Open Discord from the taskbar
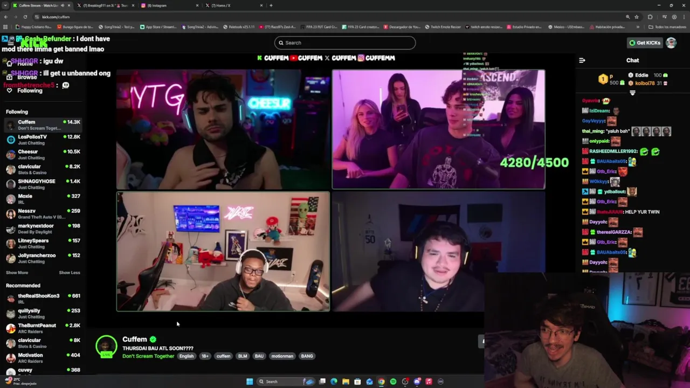The width and height of the screenshot is (690, 388). pyautogui.click(x=417, y=382)
